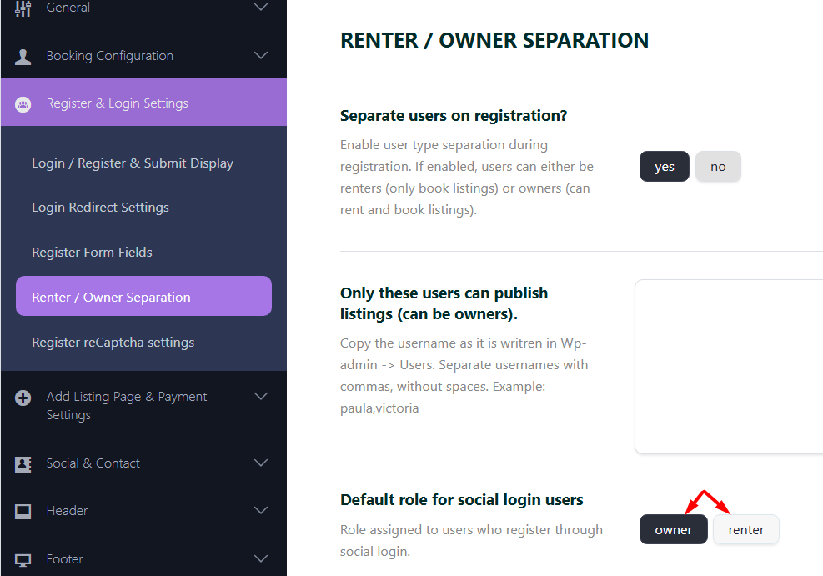Screen dimensions: 823x576
Task: Click the Footer monitor icon in sidebar
Action: click(x=23, y=559)
